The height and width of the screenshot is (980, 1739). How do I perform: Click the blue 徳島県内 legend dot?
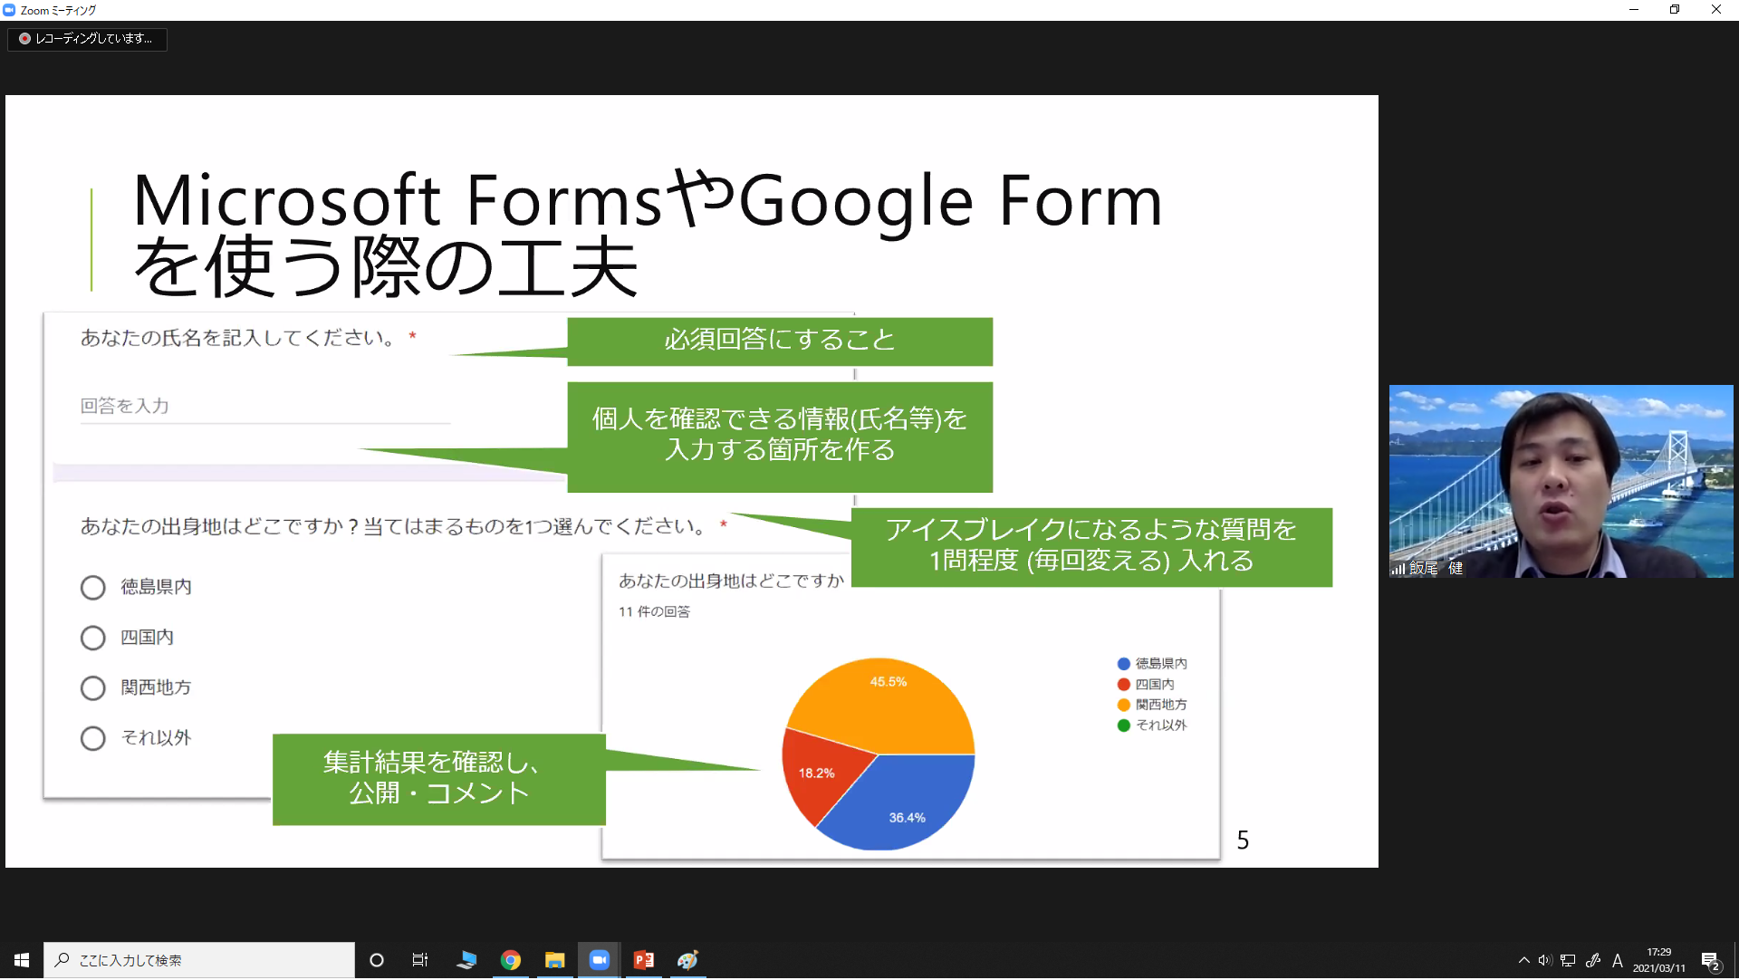1124,665
